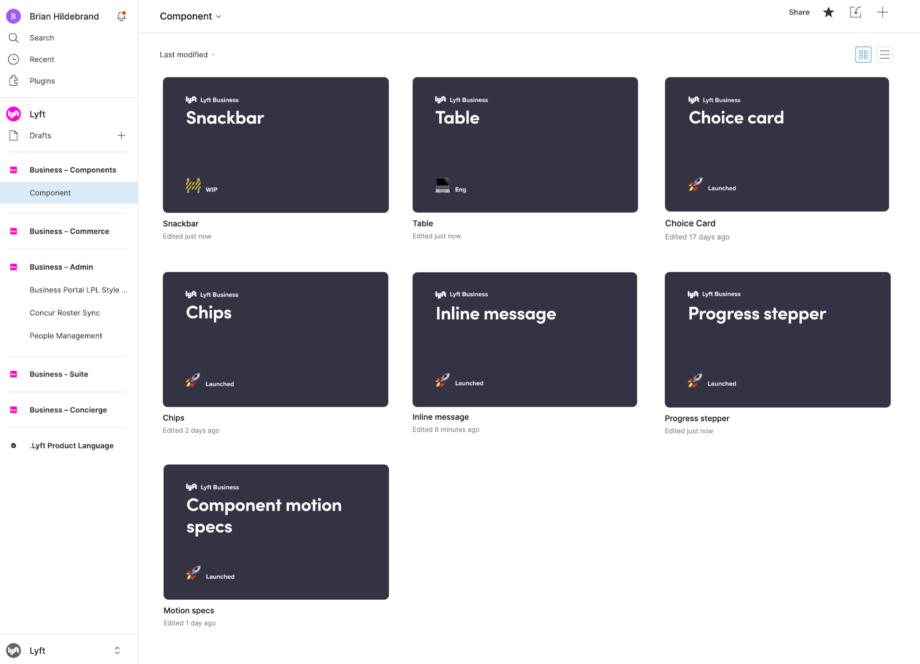Image resolution: width=920 pixels, height=664 pixels.
Task: Open Business Portal LPL Style item
Action: 78,290
